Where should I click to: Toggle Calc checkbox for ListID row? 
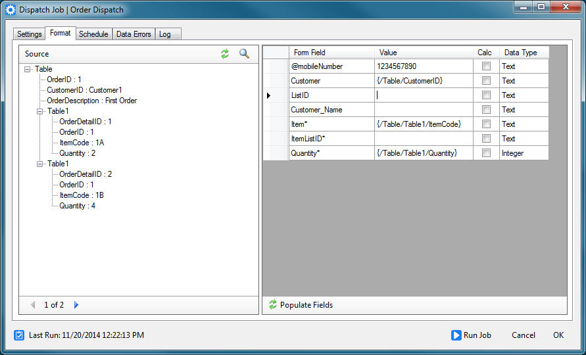coord(486,95)
